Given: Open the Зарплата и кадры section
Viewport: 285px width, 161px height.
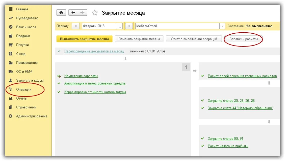Looking at the screenshot, I should [30, 81].
